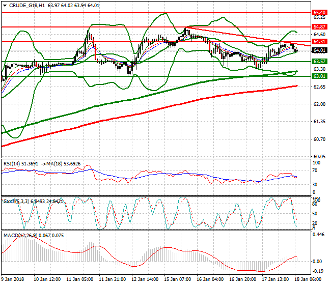Click the CRUDE_G18,H1 chart title
Viewport: 331px width, 285px height.
tap(27, 6)
